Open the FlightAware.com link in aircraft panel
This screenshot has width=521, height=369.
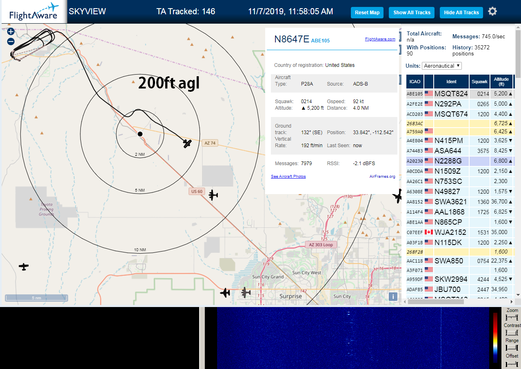tap(380, 39)
